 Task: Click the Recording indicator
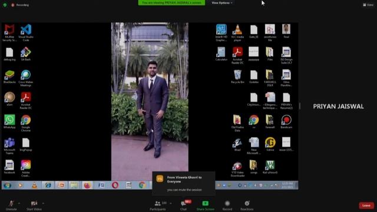[20, 5]
